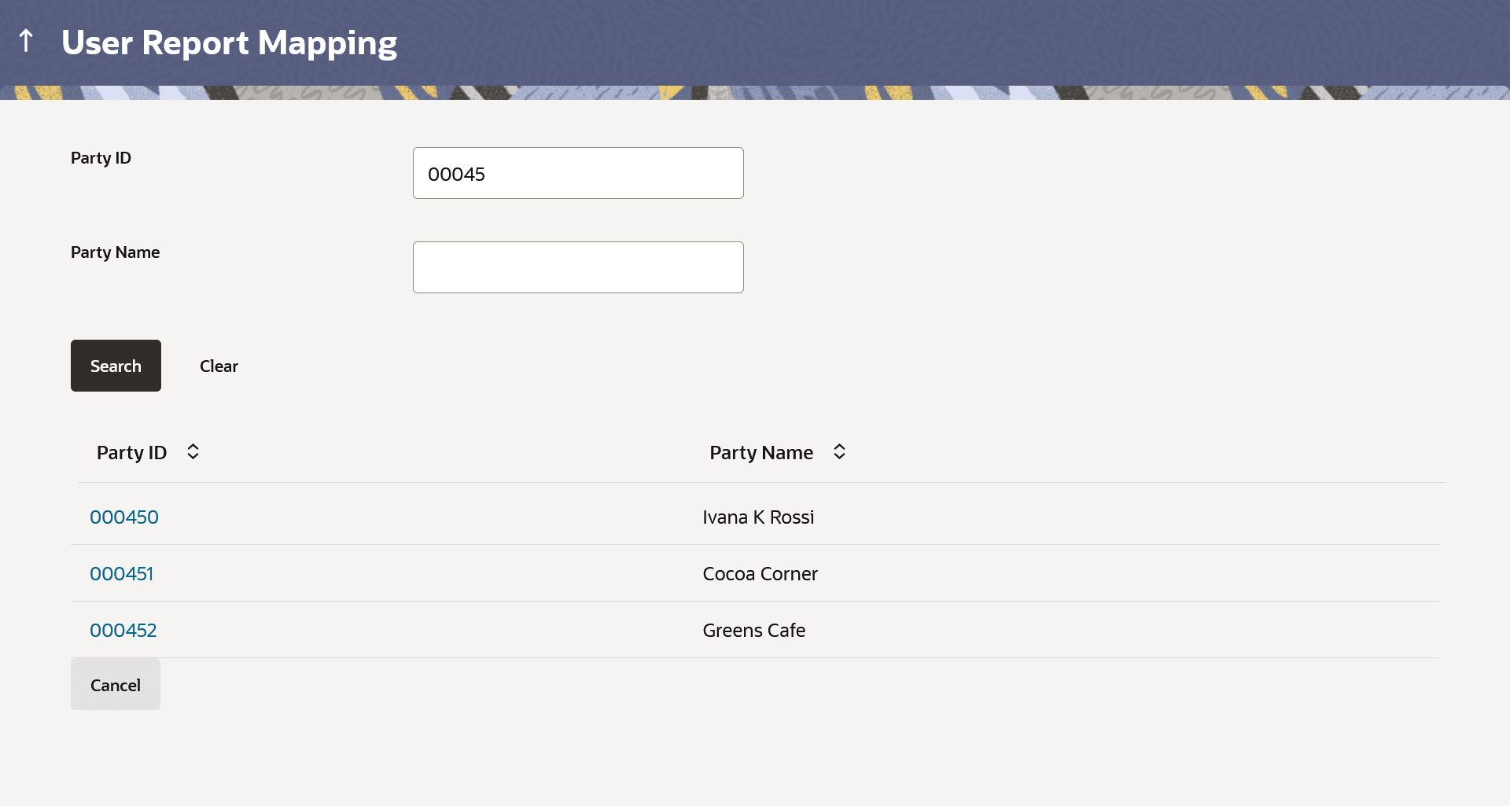Select the 000452 party link
Image resolution: width=1510 pixels, height=806 pixels.
[123, 631]
